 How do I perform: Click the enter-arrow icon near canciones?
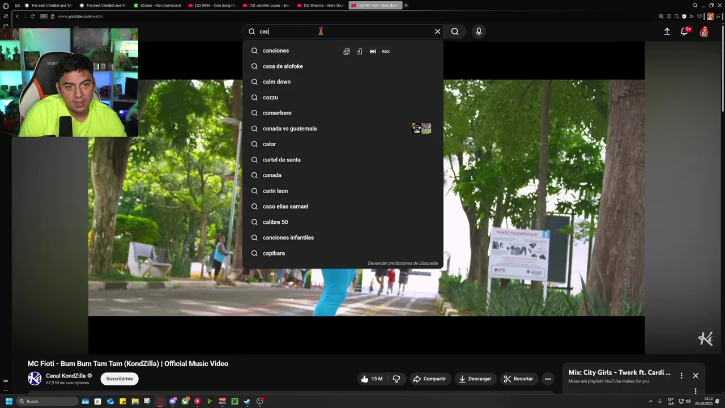coord(359,52)
